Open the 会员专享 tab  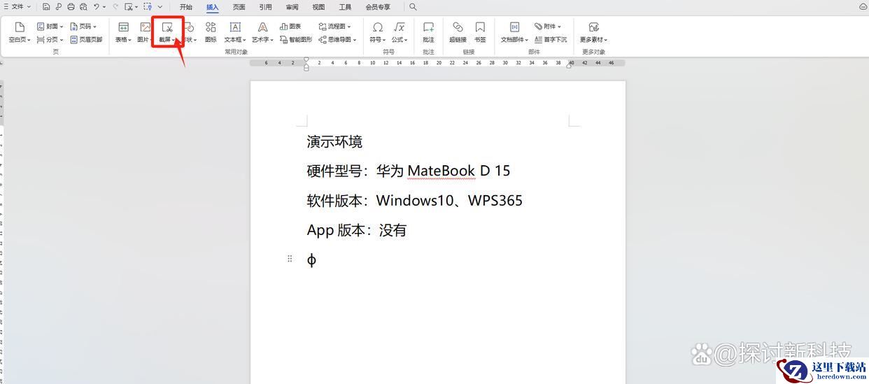[x=378, y=7]
